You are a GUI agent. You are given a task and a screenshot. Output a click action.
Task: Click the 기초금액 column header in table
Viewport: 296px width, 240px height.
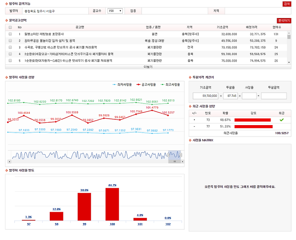(x=222, y=27)
